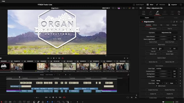Click the Clip Name input field
The height and width of the screenshot is (103, 184).
(166, 33)
